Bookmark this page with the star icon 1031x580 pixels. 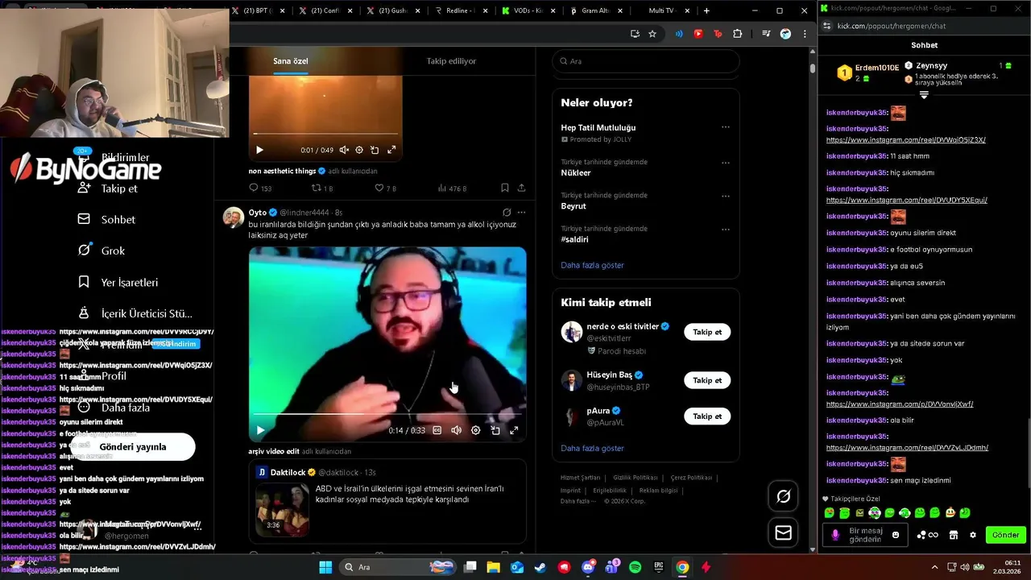tap(652, 34)
